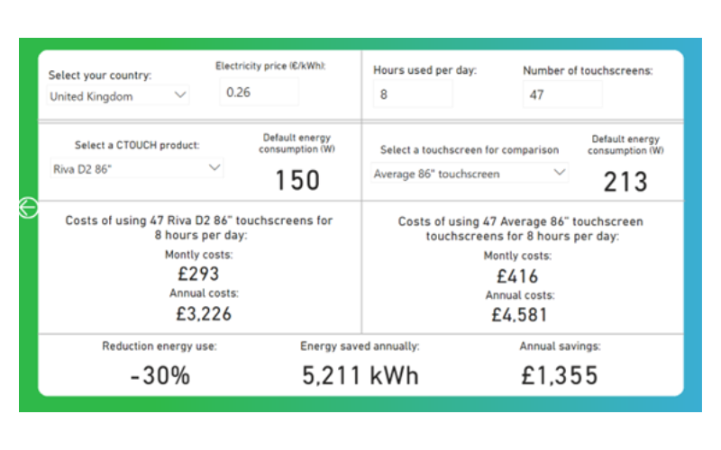Viewport: 721px width, 450px height.
Task: Click the 5,211 kWh energy saved figure
Action: point(360,375)
